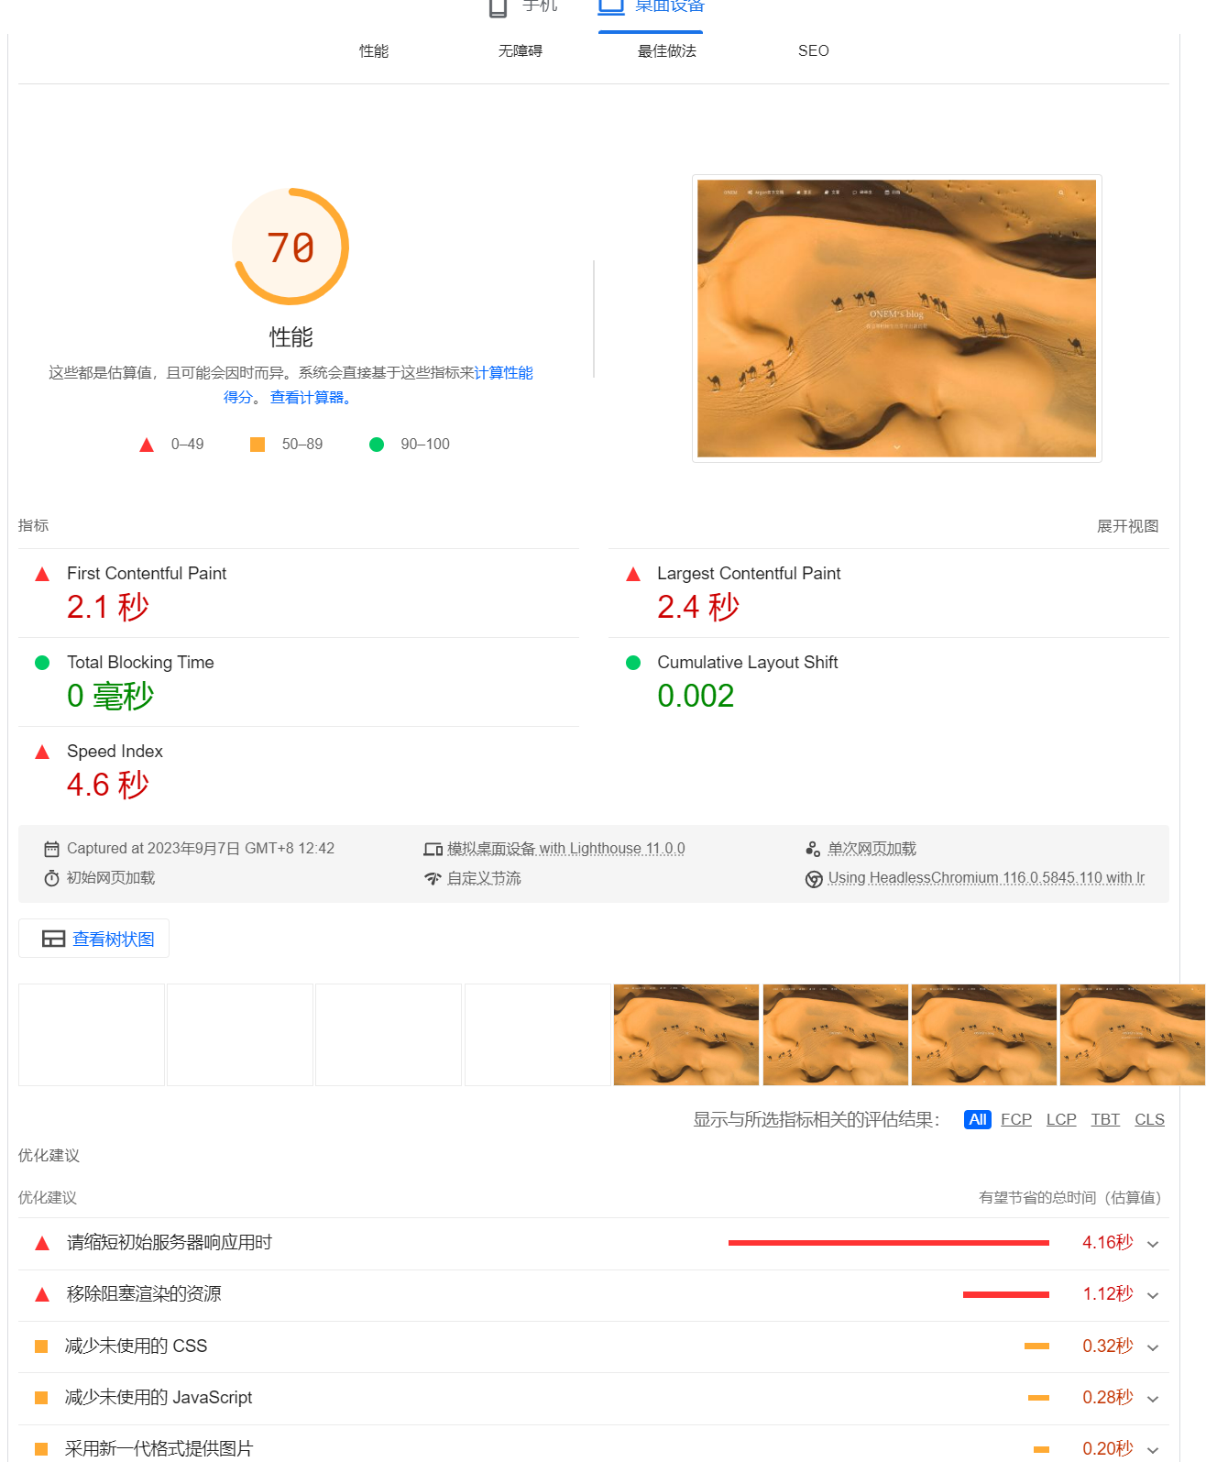Expand the 采用新一代格式提供图片 audit chevron
Image resolution: width=1206 pixels, height=1462 pixels.
(x=1153, y=1450)
